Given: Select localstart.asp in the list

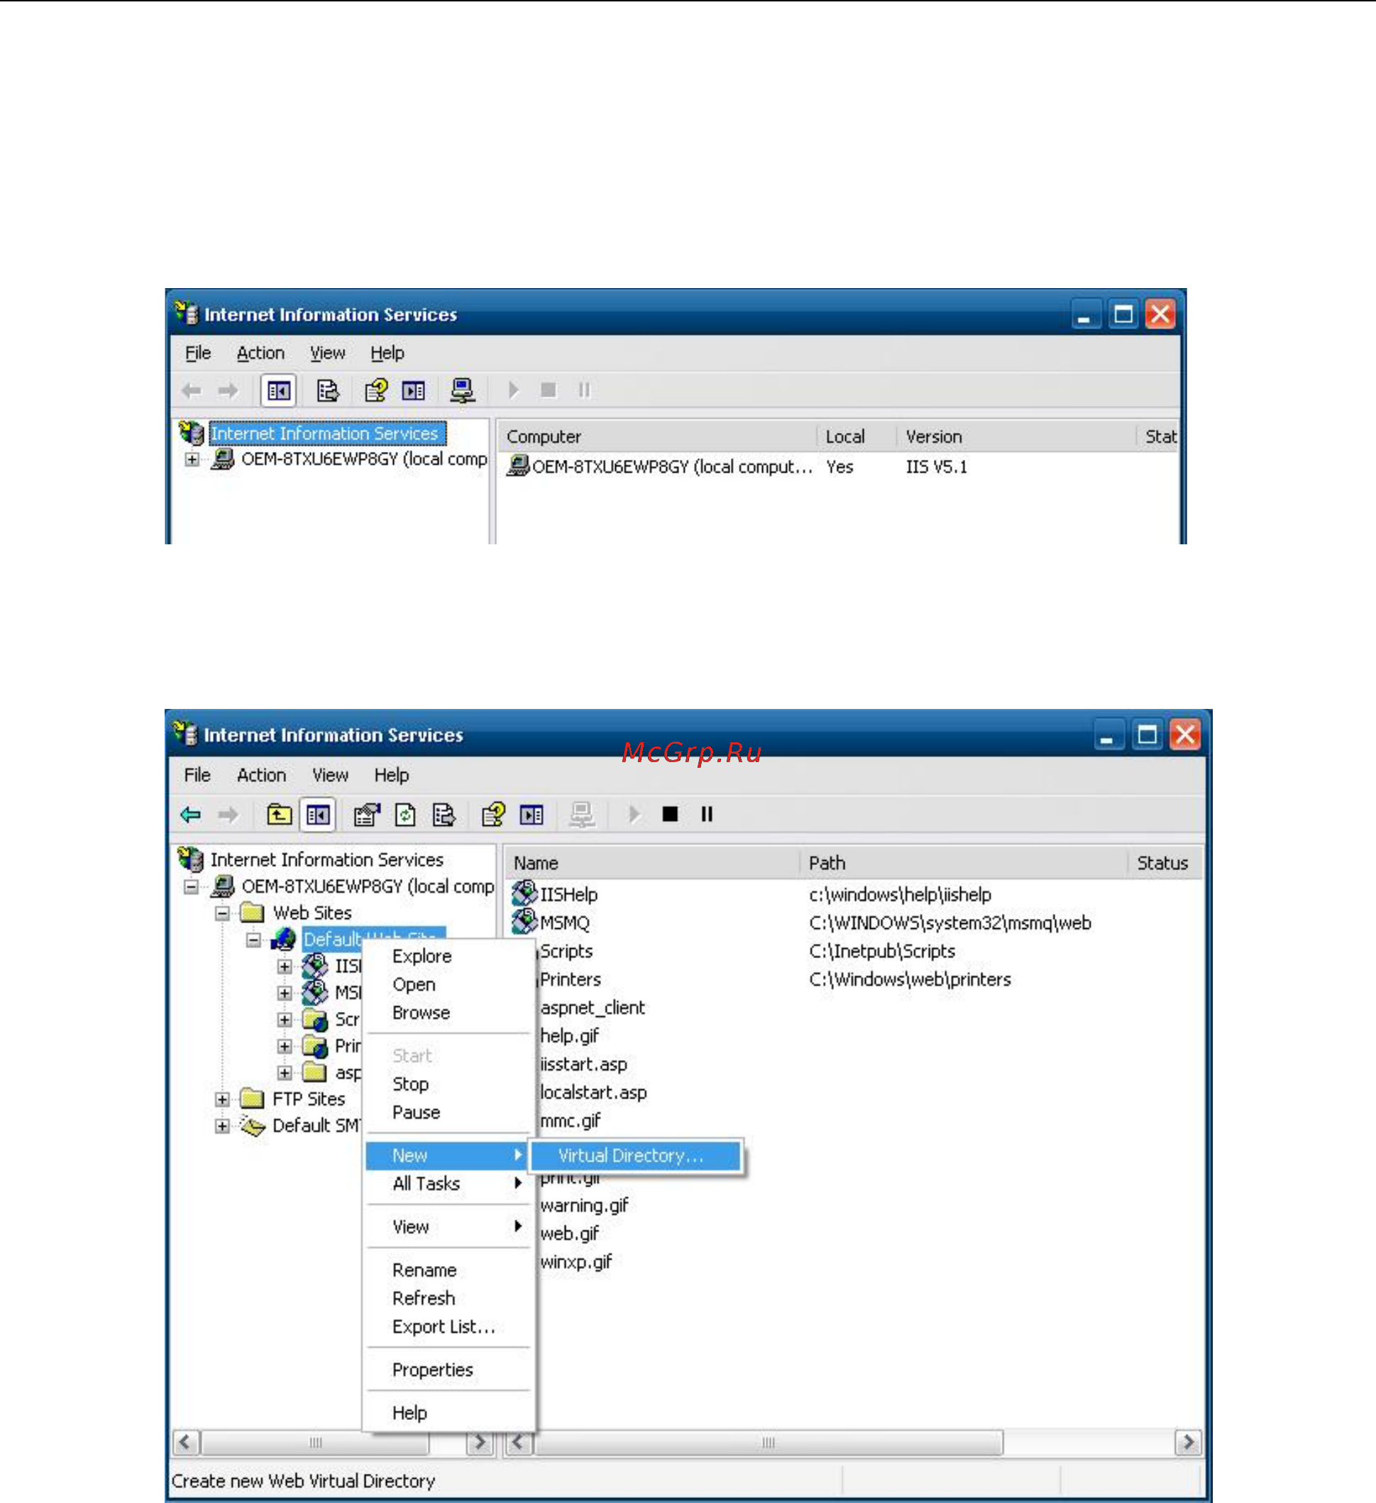Looking at the screenshot, I should click(x=593, y=1092).
